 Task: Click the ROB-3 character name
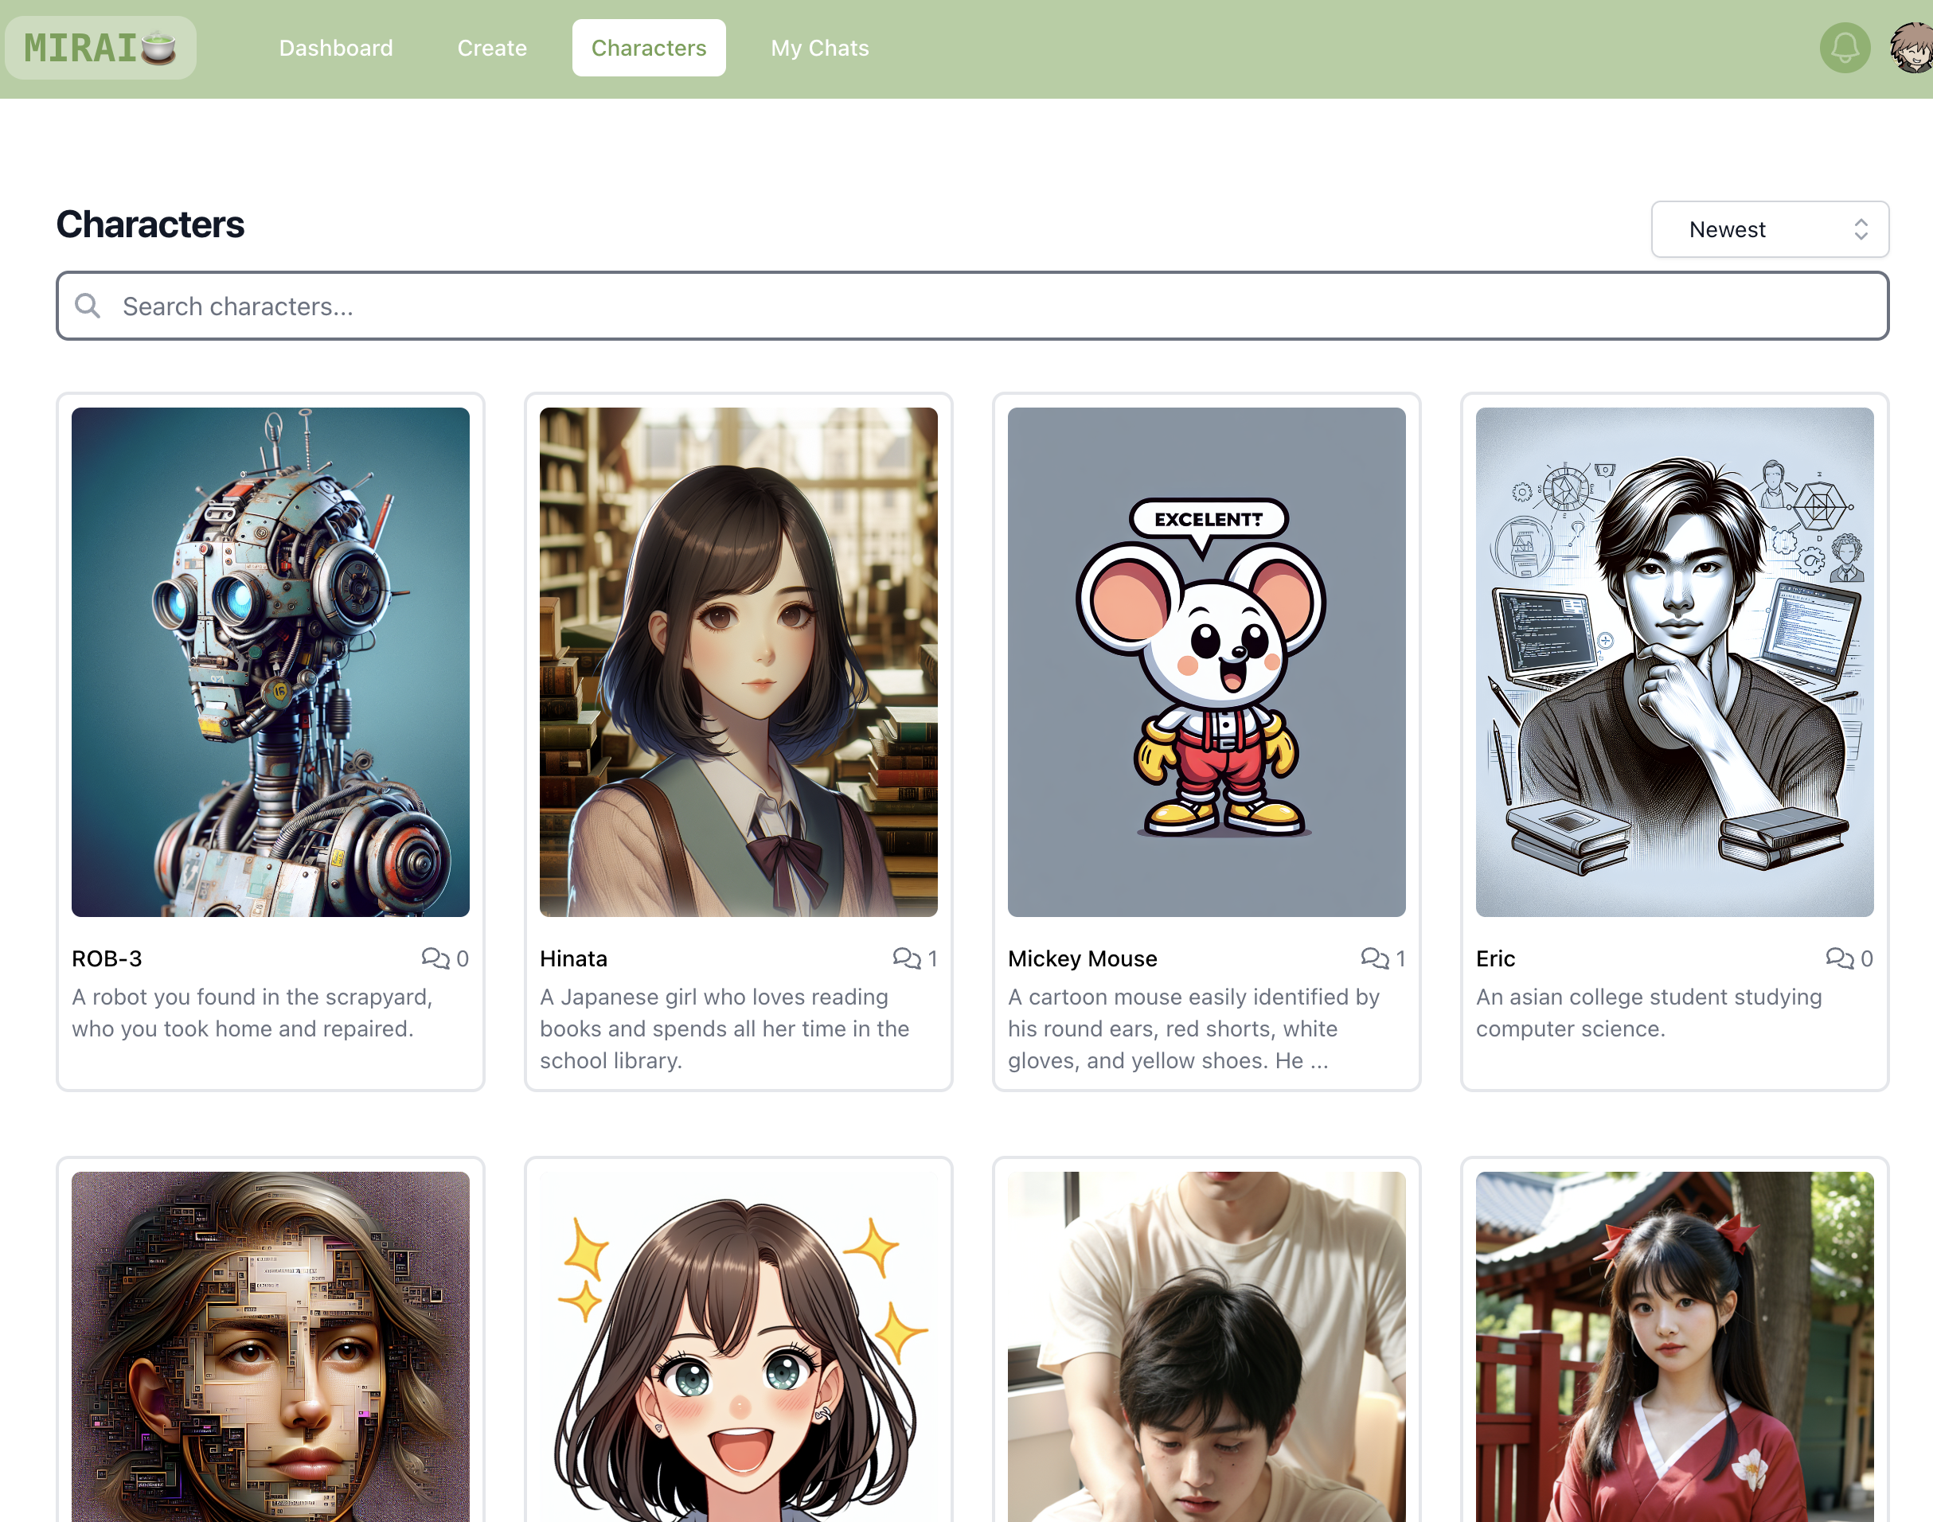(x=107, y=958)
